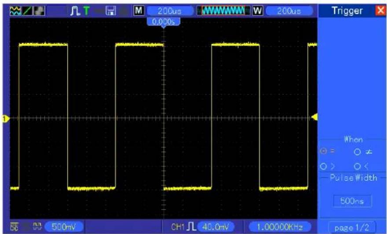Viewport: 387px width, 234px height.
Task: Click the main timebase 200us value
Action: click(x=170, y=11)
